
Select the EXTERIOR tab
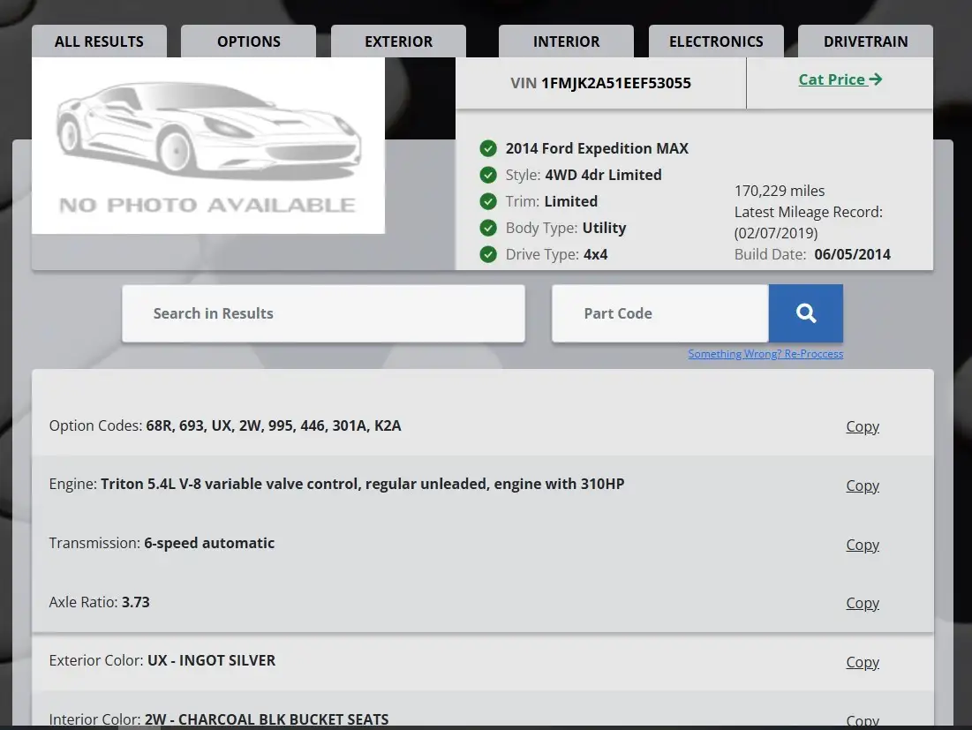coord(398,41)
